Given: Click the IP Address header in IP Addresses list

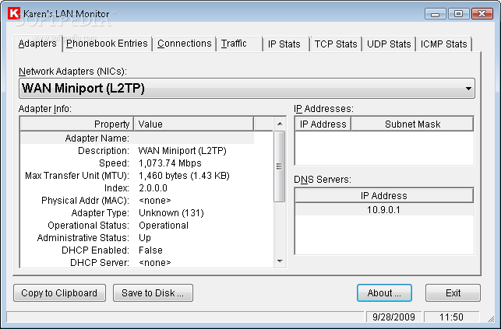Looking at the screenshot, I should 323,124.
